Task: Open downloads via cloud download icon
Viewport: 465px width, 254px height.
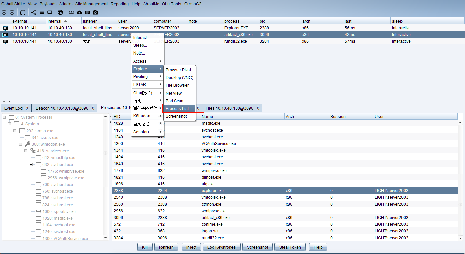Action: point(79,12)
